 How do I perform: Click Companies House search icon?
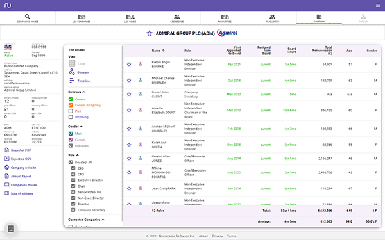click(27, 17)
